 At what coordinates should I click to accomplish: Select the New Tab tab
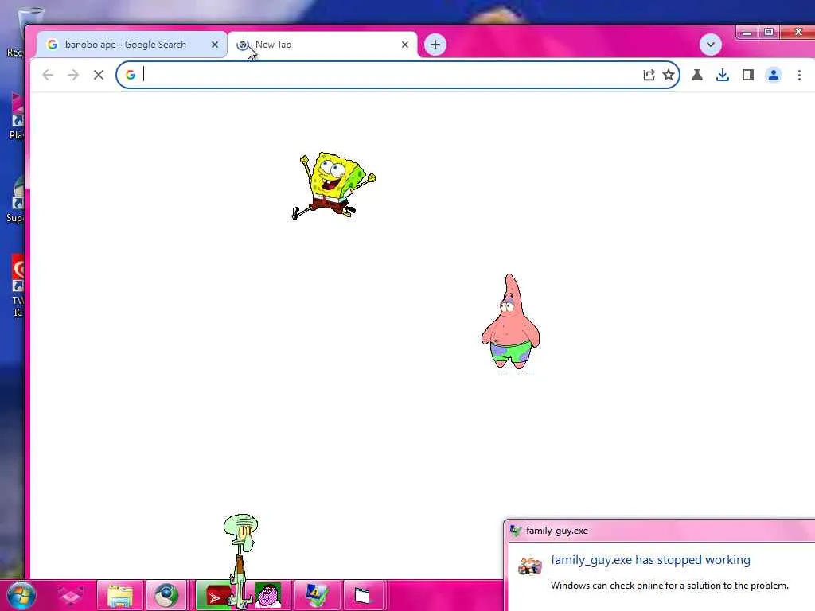point(322,45)
